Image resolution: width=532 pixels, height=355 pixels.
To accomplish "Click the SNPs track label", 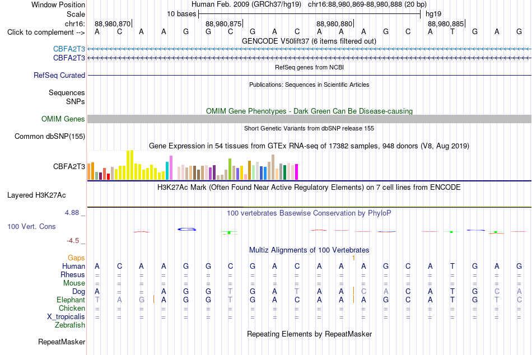I will [x=76, y=101].
